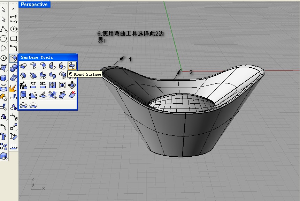The image size is (300, 201).
Task: Select the Ellipse tool
Action: click(x=13, y=29)
